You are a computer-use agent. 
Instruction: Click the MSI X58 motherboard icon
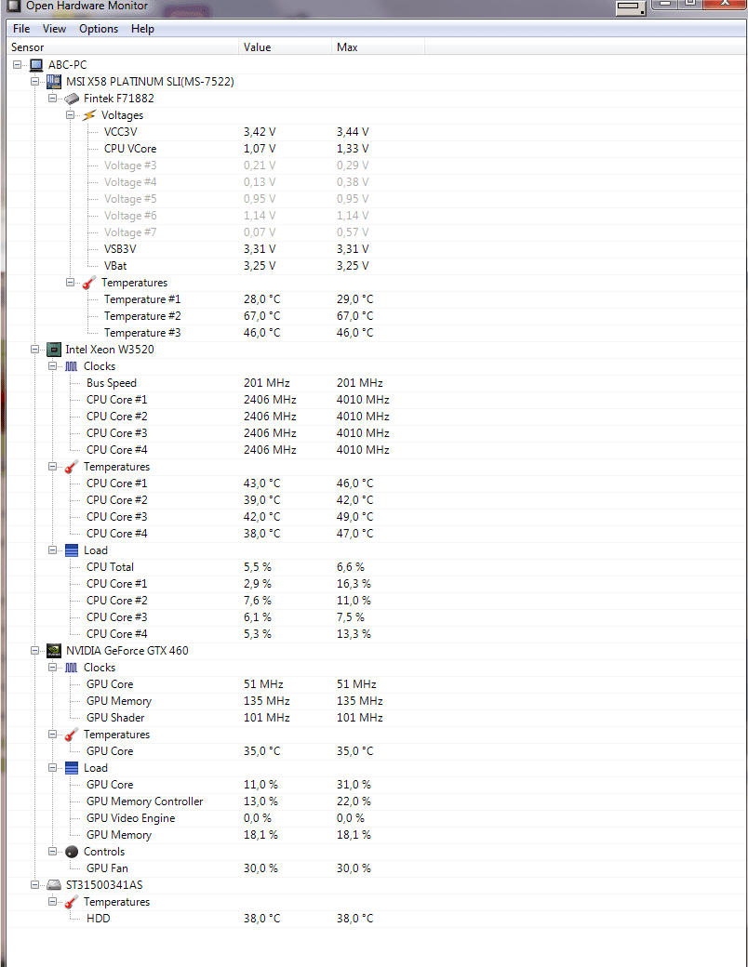(54, 82)
